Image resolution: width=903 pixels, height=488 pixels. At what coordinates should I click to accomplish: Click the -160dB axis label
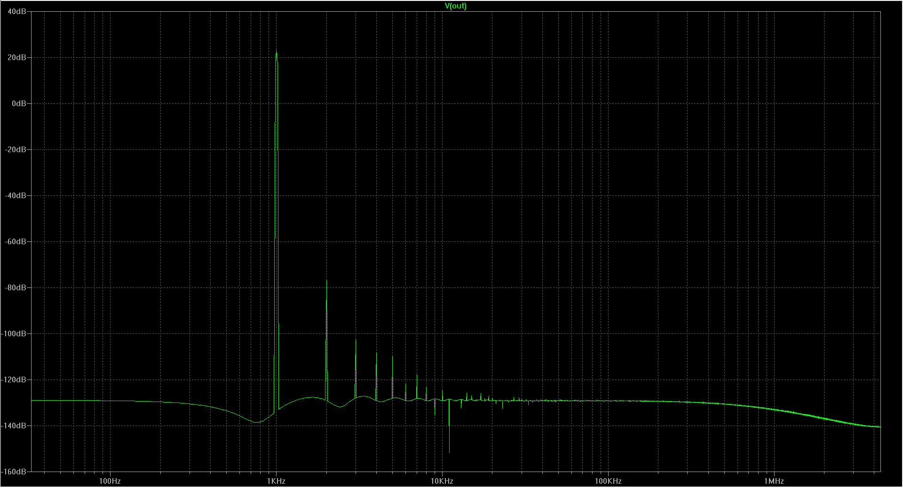[x=14, y=471]
